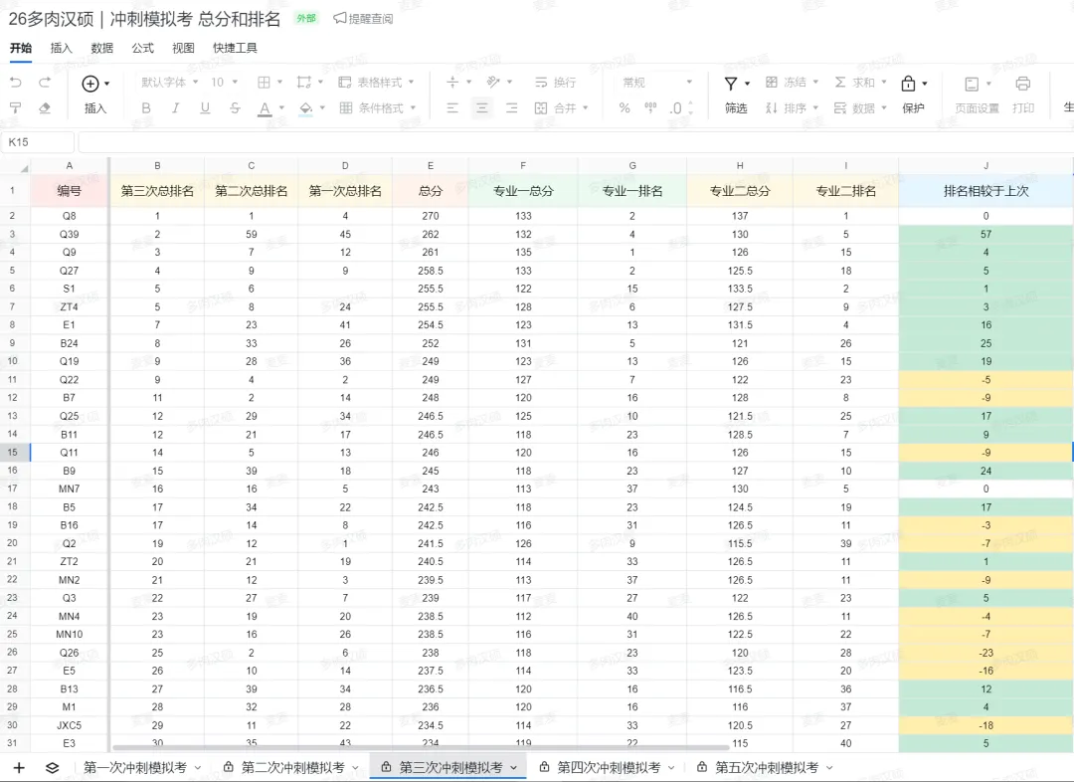The height and width of the screenshot is (782, 1074).
Task: Open the 公式 menu tab
Action: (142, 48)
